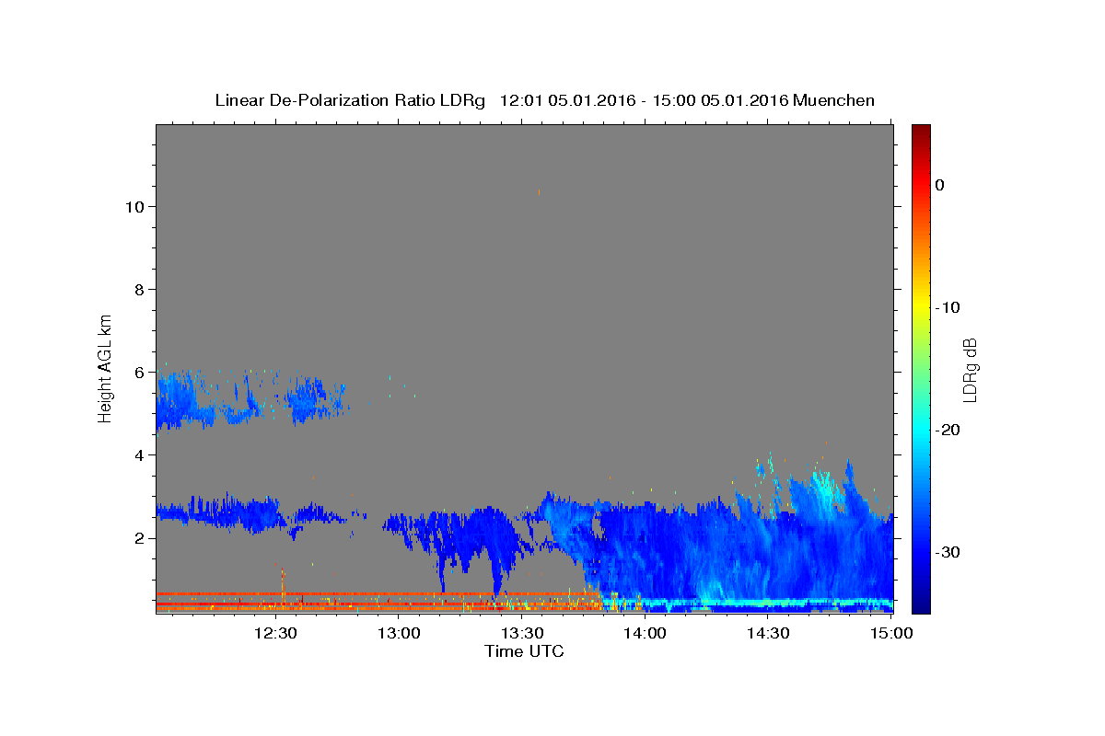Screen dimensions: 1105x736
Task: Click the dark red top of colorbar
Action: tap(921, 133)
